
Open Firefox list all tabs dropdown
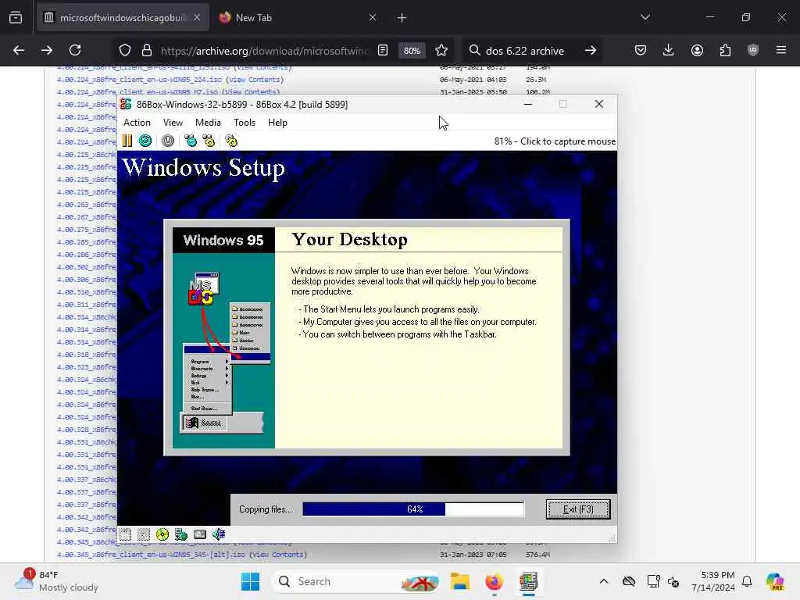[x=645, y=17]
